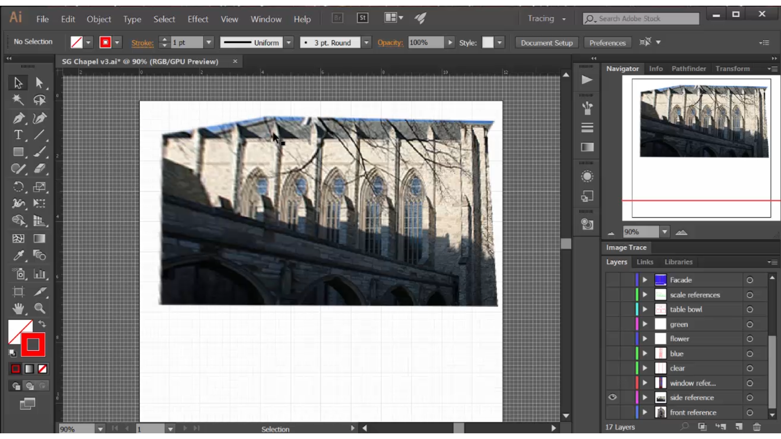Image resolution: width=781 pixels, height=439 pixels.
Task: Click the red stroke color swatch
Action: click(x=105, y=42)
